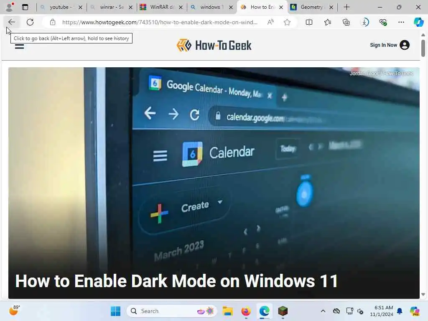Open Browser essentials heart icon
This screenshot has height=321, width=428.
click(x=383, y=22)
